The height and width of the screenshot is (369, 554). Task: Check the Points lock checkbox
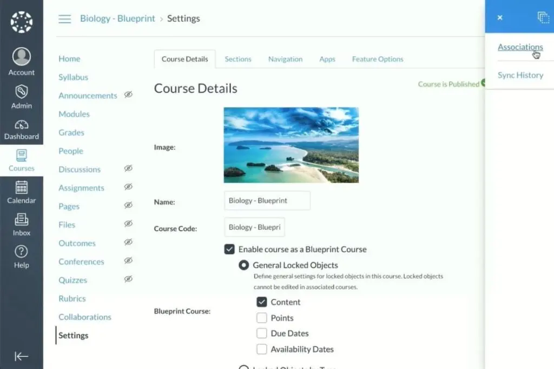pyautogui.click(x=261, y=318)
